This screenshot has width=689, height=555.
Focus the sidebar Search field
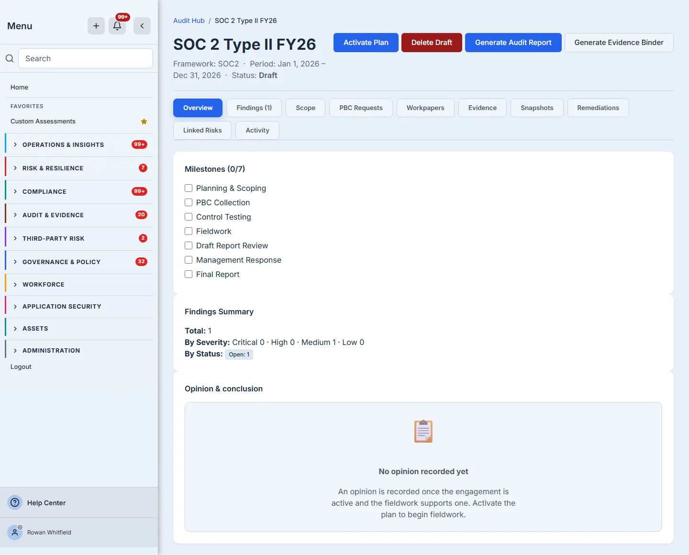click(x=86, y=58)
